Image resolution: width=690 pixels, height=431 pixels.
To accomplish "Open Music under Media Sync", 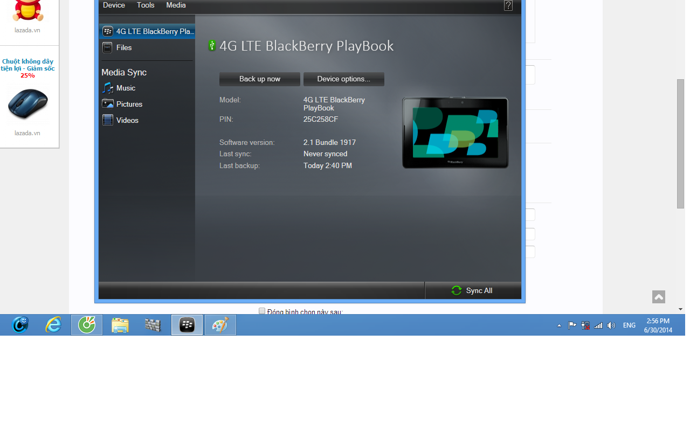I will [126, 88].
